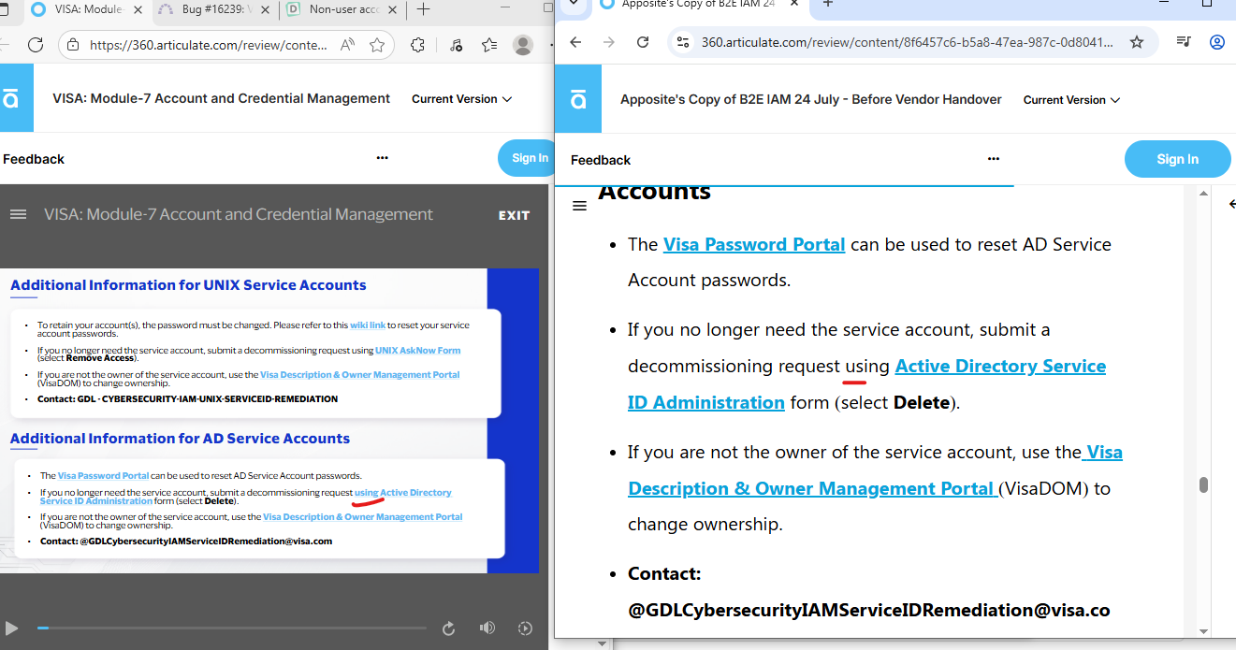The image size is (1236, 650).
Task: Go forward in the Chrome window
Action: click(609, 42)
